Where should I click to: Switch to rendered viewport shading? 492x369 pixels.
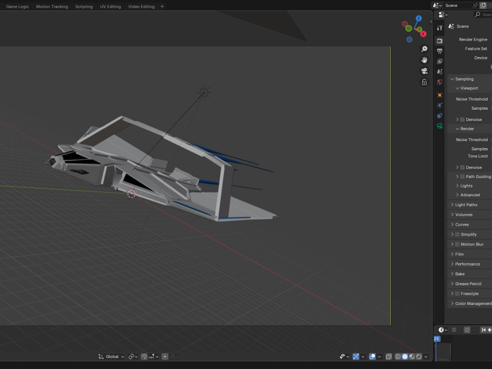[x=419, y=356]
